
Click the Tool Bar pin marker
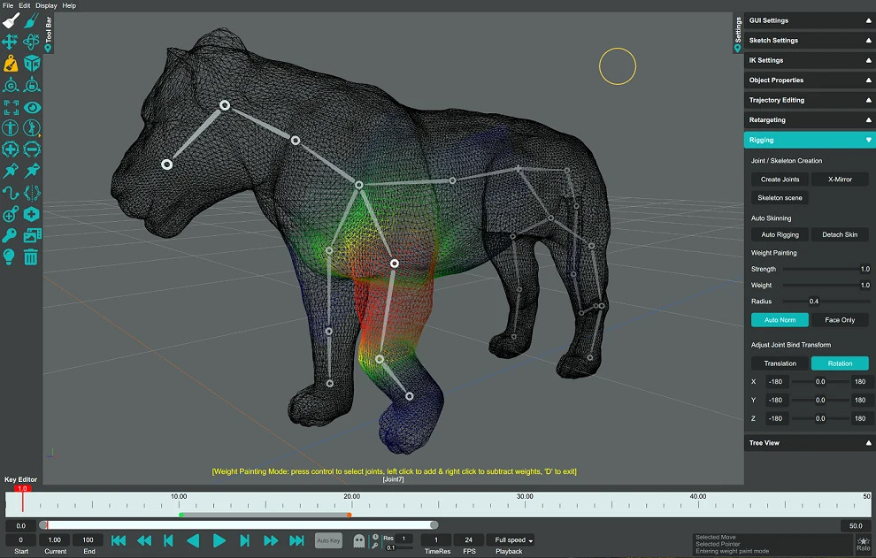[48, 49]
